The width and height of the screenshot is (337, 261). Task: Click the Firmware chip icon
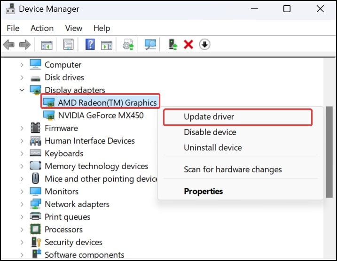[35, 128]
